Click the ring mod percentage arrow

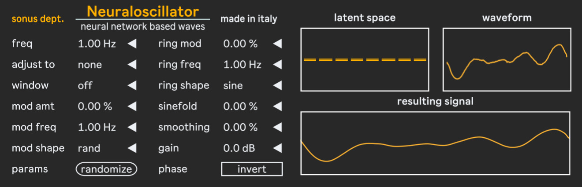point(277,44)
